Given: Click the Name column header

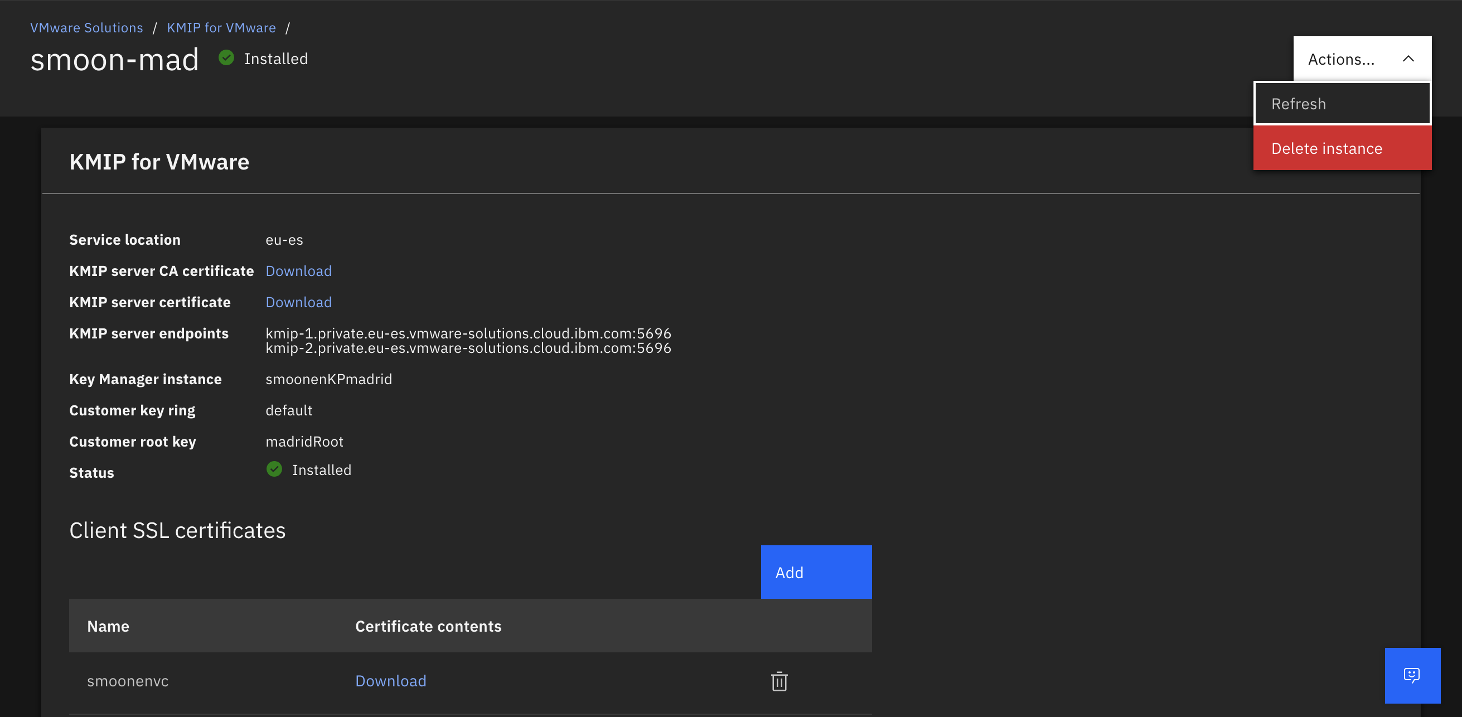Looking at the screenshot, I should (x=108, y=626).
